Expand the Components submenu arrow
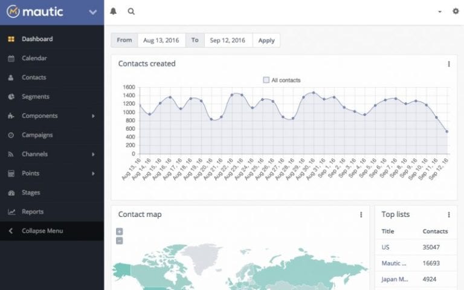The height and width of the screenshot is (290, 464). point(93,116)
